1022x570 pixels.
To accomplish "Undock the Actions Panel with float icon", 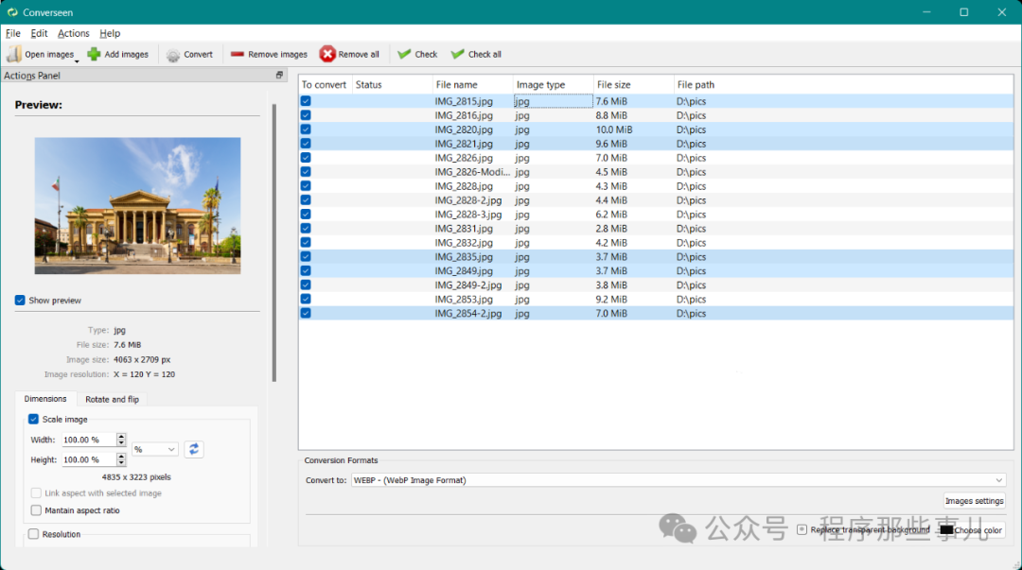I will [279, 75].
